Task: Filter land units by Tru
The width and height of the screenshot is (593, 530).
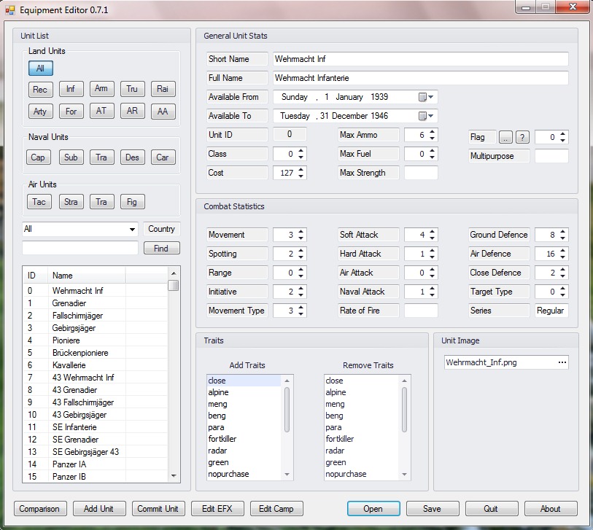Action: [x=132, y=89]
